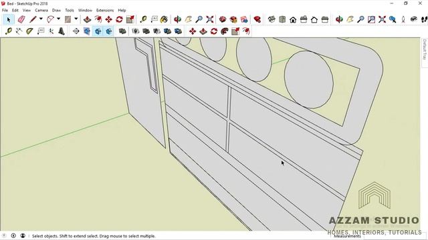Viewport: 428px width, 240px height.
Task: Switch to Right view
Action: (x=304, y=19)
